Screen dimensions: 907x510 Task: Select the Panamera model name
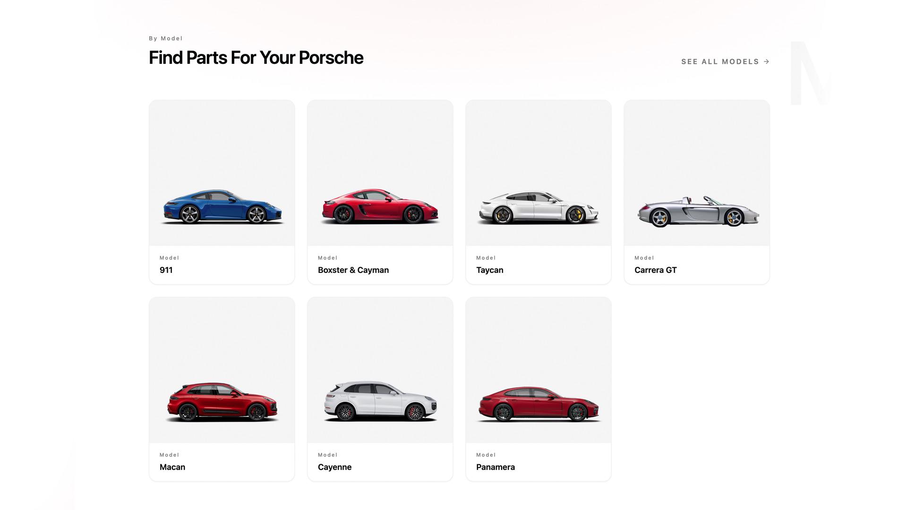point(496,467)
